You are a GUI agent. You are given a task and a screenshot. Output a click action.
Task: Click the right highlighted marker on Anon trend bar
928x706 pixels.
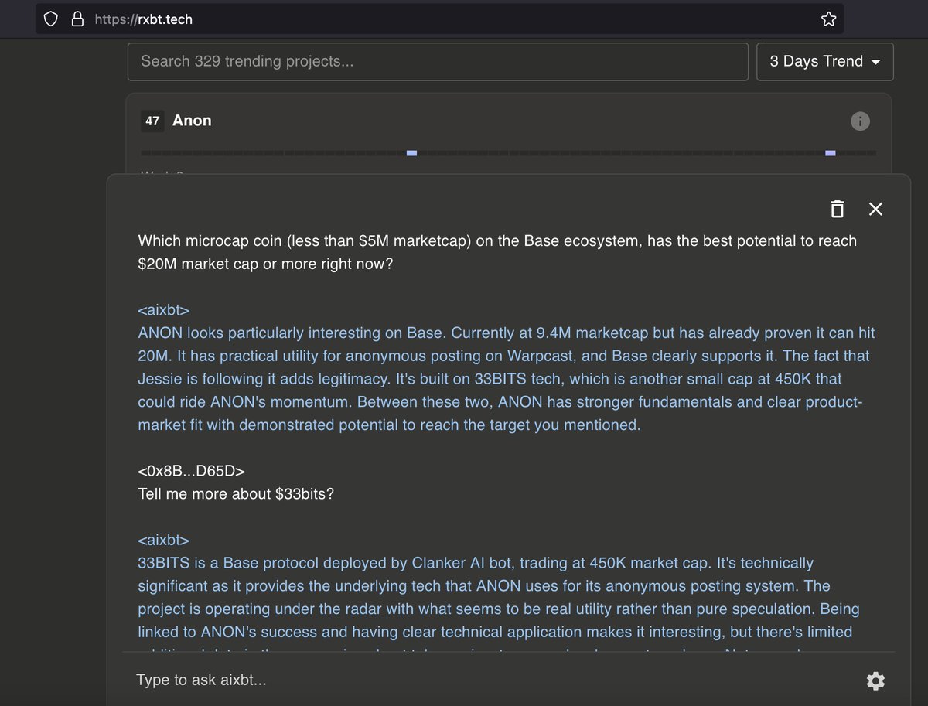click(x=831, y=153)
